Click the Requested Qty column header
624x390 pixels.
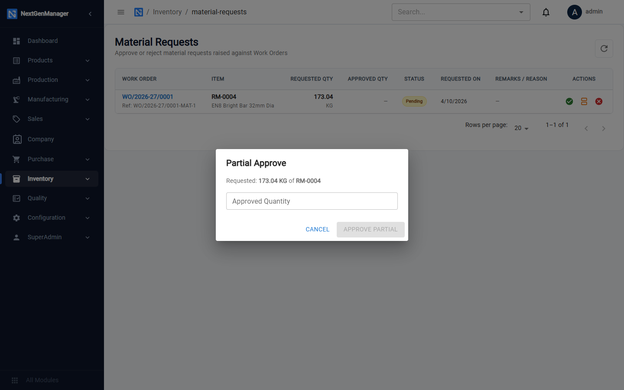click(x=312, y=79)
